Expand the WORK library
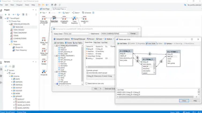This screenshot has height=113, width=202. (12, 93)
